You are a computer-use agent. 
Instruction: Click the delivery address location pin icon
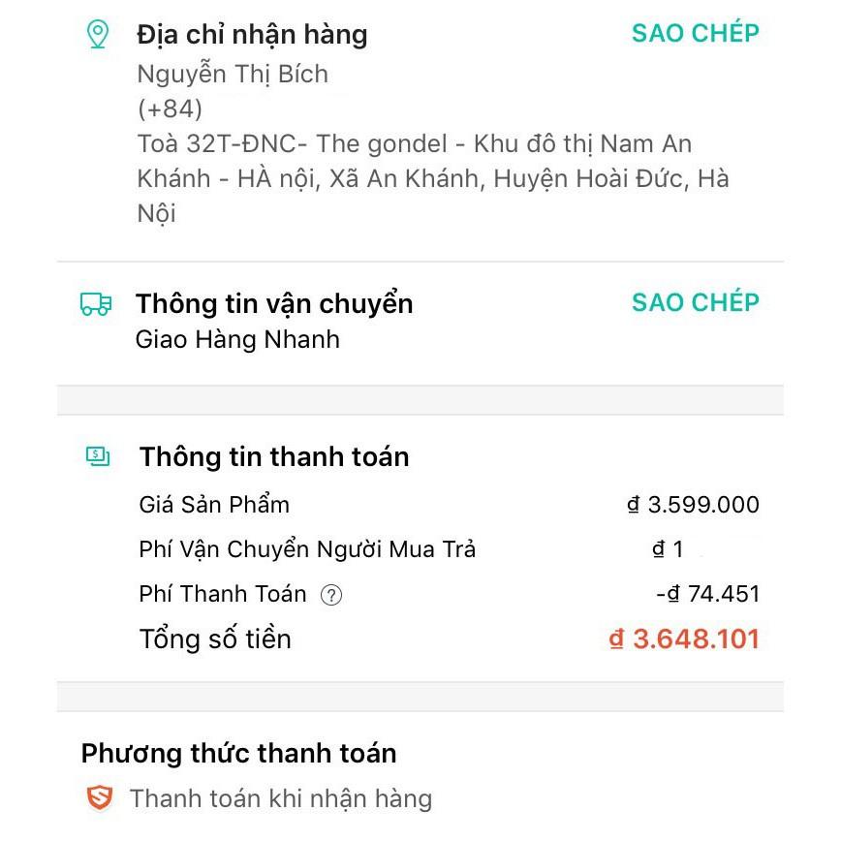(x=97, y=36)
